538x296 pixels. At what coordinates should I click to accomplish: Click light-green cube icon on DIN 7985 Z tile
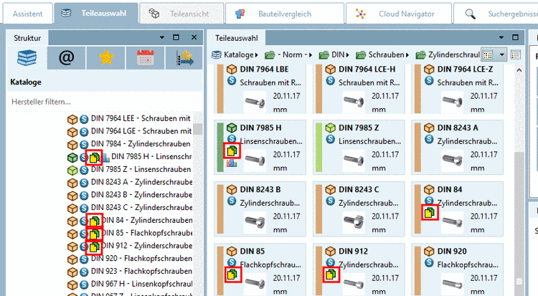point(331,128)
